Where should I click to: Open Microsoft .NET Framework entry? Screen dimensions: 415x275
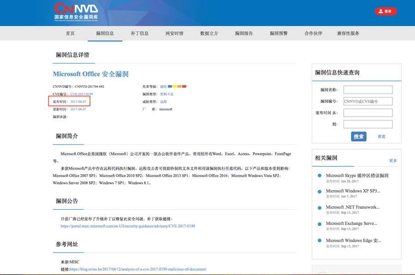pos(353,207)
